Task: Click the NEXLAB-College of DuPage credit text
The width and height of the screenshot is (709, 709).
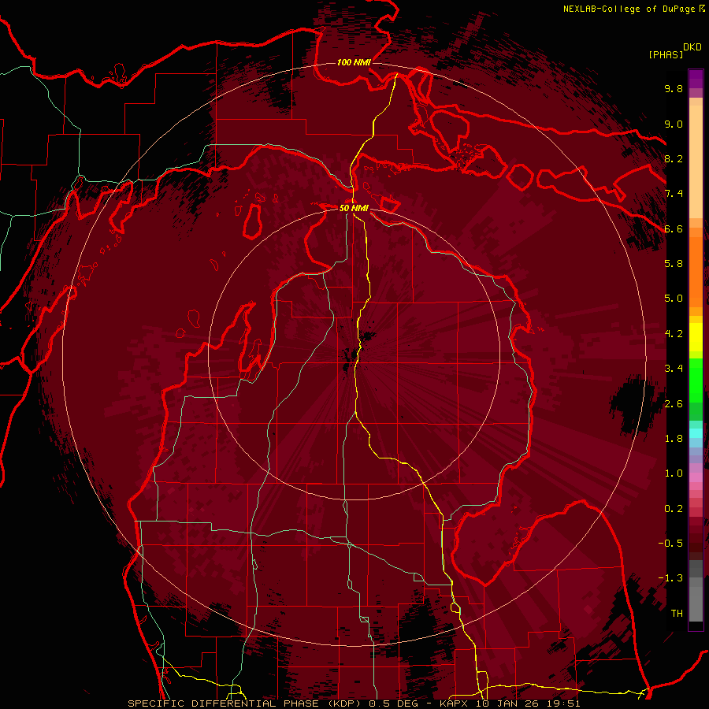Action: coord(630,9)
